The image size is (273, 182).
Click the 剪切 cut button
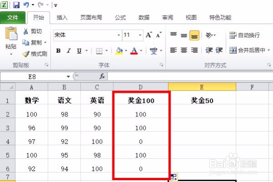pyautogui.click(x=33, y=31)
